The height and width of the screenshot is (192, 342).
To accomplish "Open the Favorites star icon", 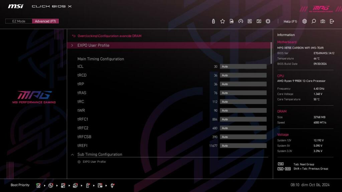I will [x=222, y=21].
